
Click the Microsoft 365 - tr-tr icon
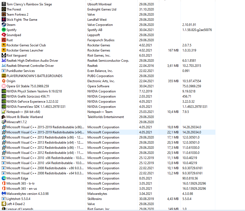coord(4,183)
